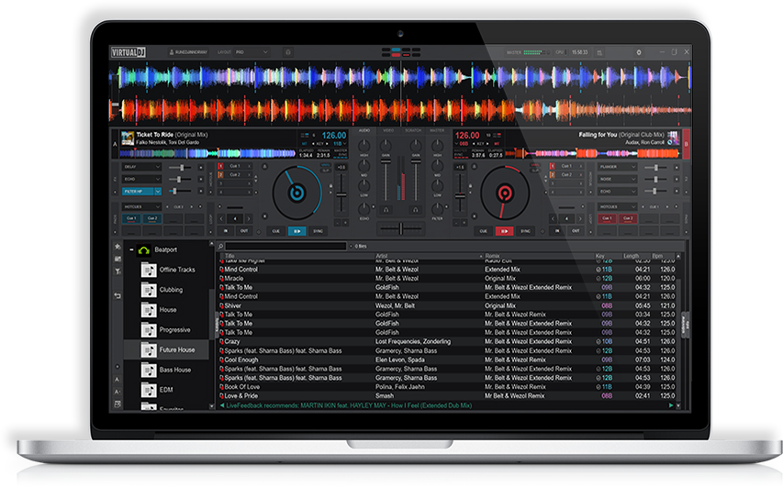Click the deck A letter indicator
The image size is (783, 487).
[115, 144]
